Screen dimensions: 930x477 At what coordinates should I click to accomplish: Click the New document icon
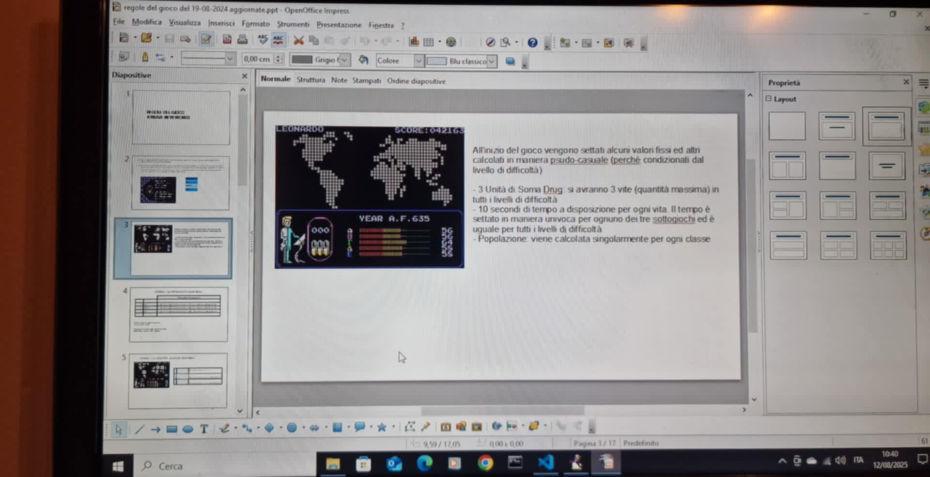pyautogui.click(x=124, y=38)
